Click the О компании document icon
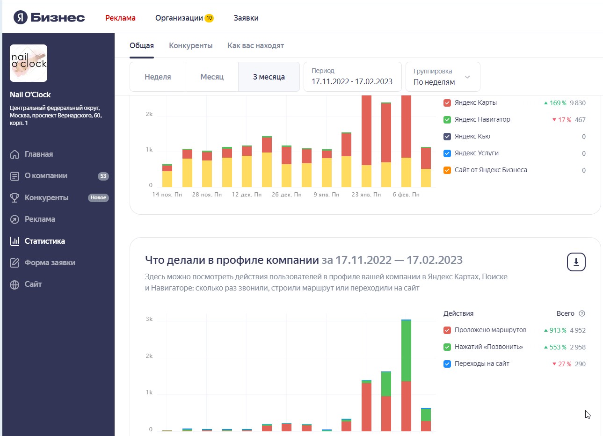The width and height of the screenshot is (603, 436). tap(15, 176)
